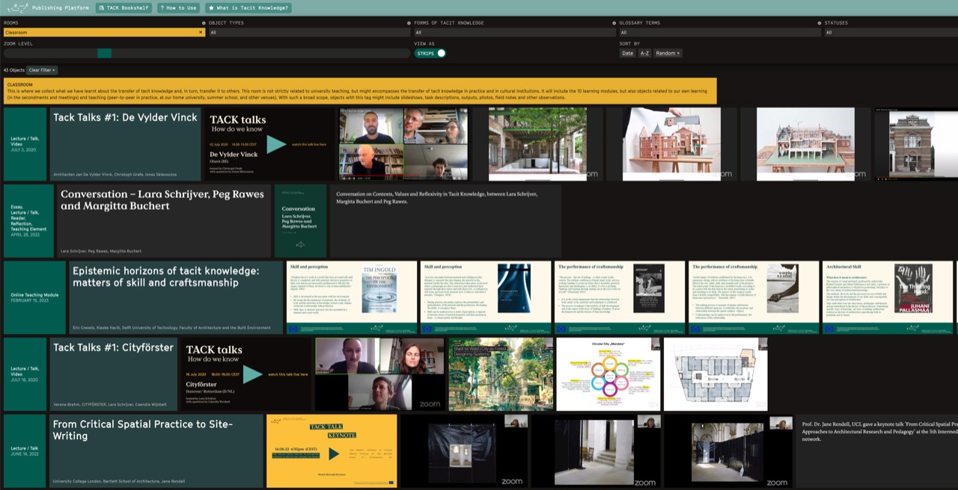This screenshot has width=958, height=490.
Task: Open the Object Types dropdown
Action: click(308, 33)
